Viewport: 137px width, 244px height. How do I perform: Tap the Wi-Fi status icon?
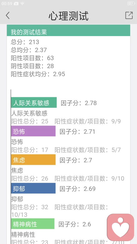(22, 4)
